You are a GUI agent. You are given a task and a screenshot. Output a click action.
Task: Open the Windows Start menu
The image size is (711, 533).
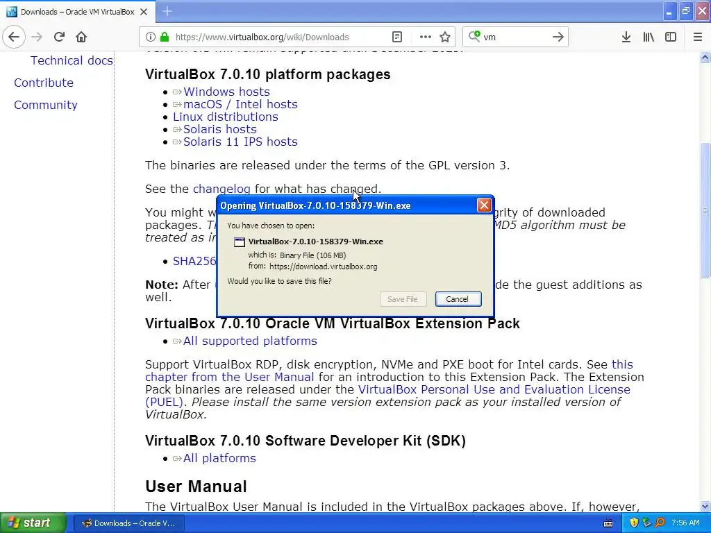pyautogui.click(x=32, y=523)
